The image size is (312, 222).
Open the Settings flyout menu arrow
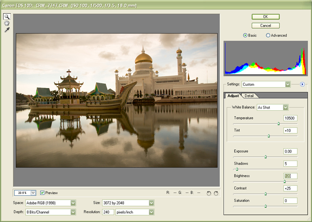pos(302,84)
